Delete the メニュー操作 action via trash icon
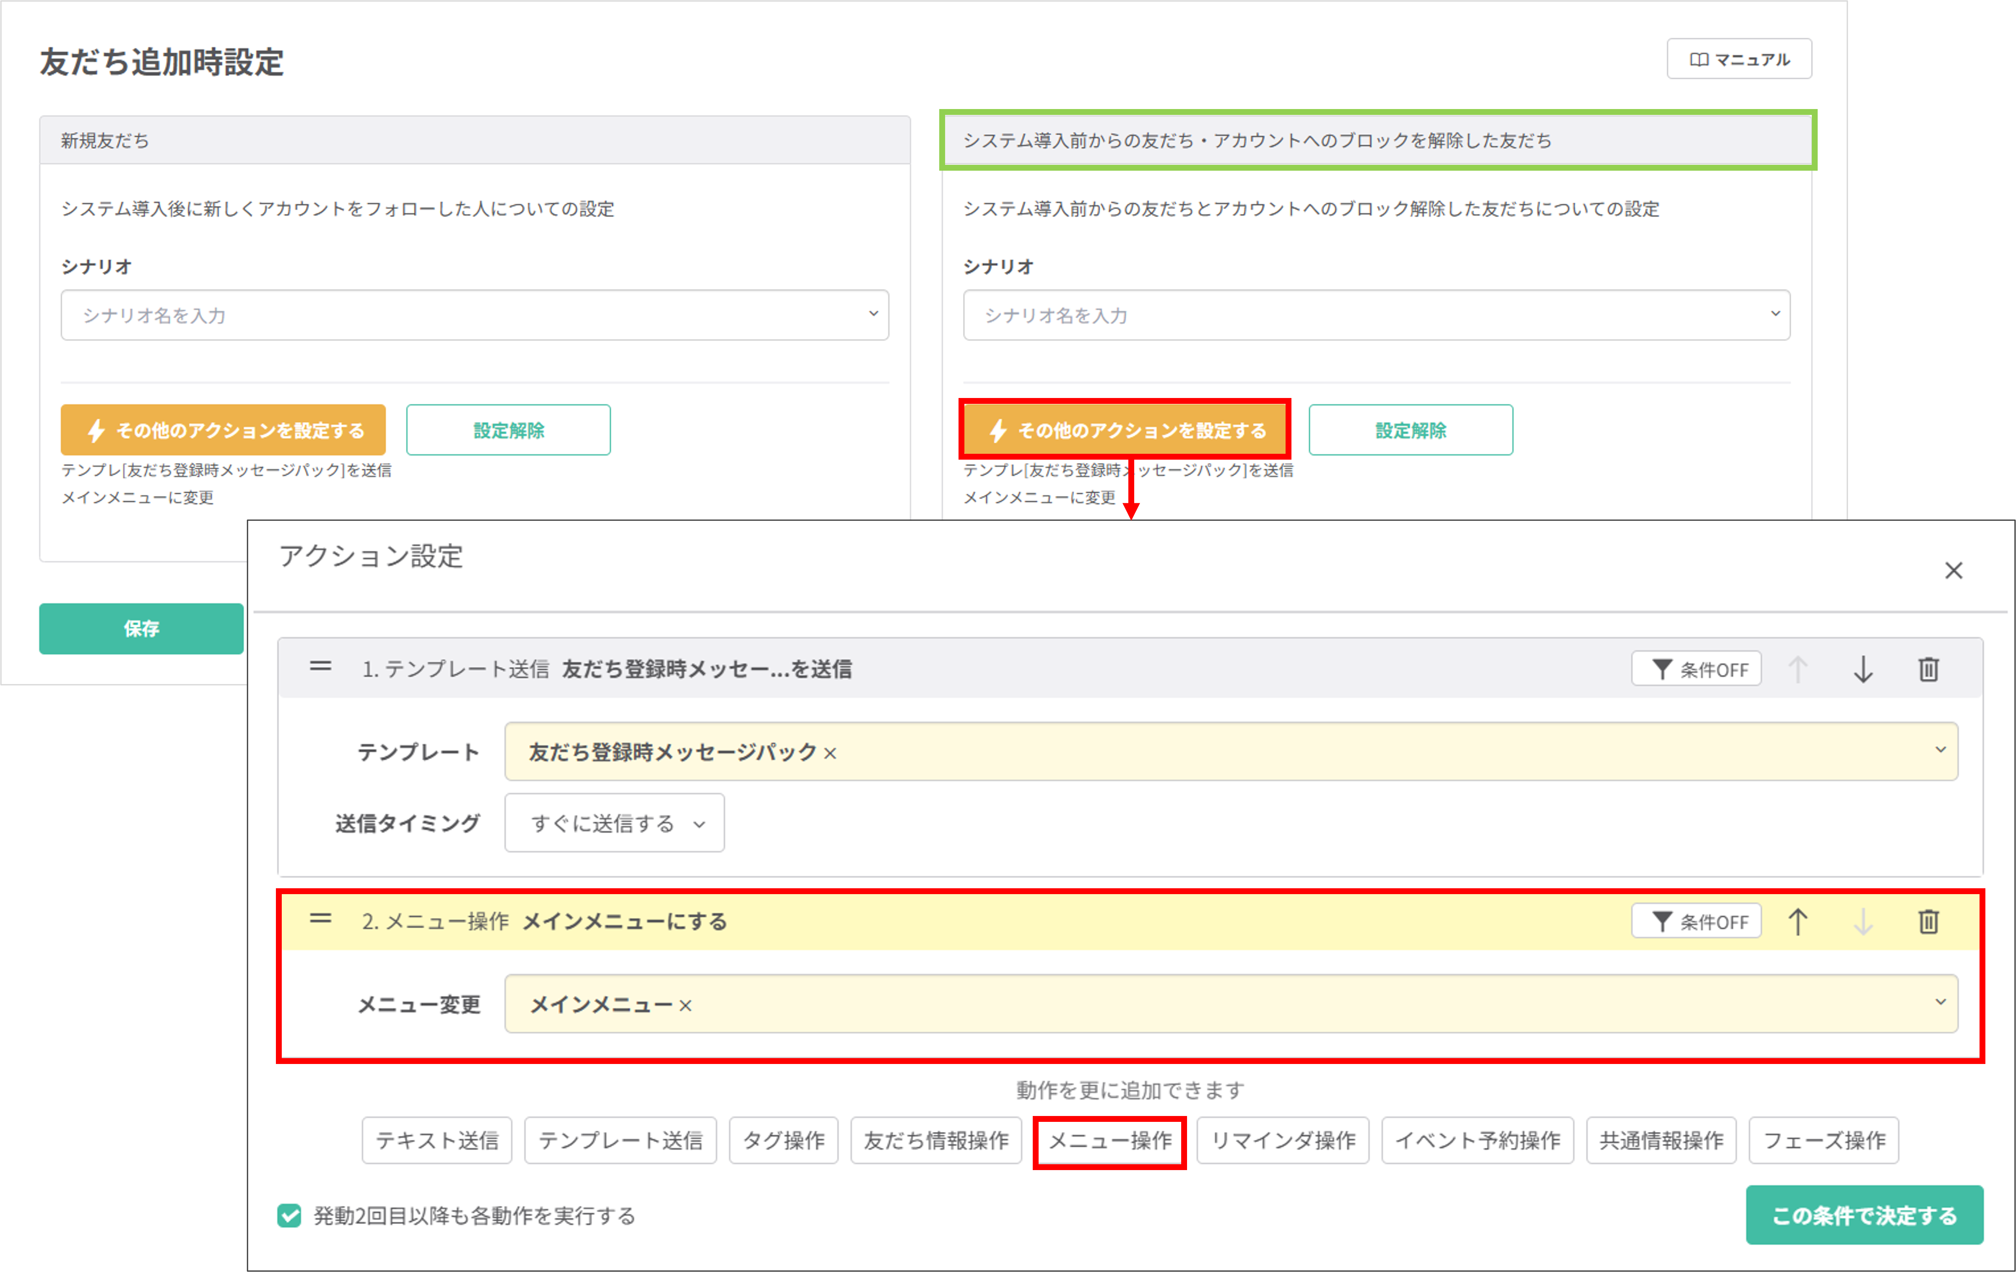This screenshot has height=1272, width=2016. click(x=1928, y=921)
